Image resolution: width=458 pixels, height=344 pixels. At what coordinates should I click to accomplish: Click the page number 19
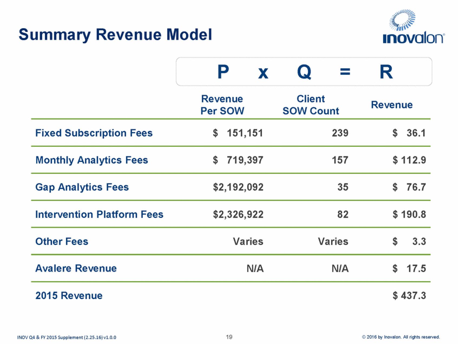229,337
